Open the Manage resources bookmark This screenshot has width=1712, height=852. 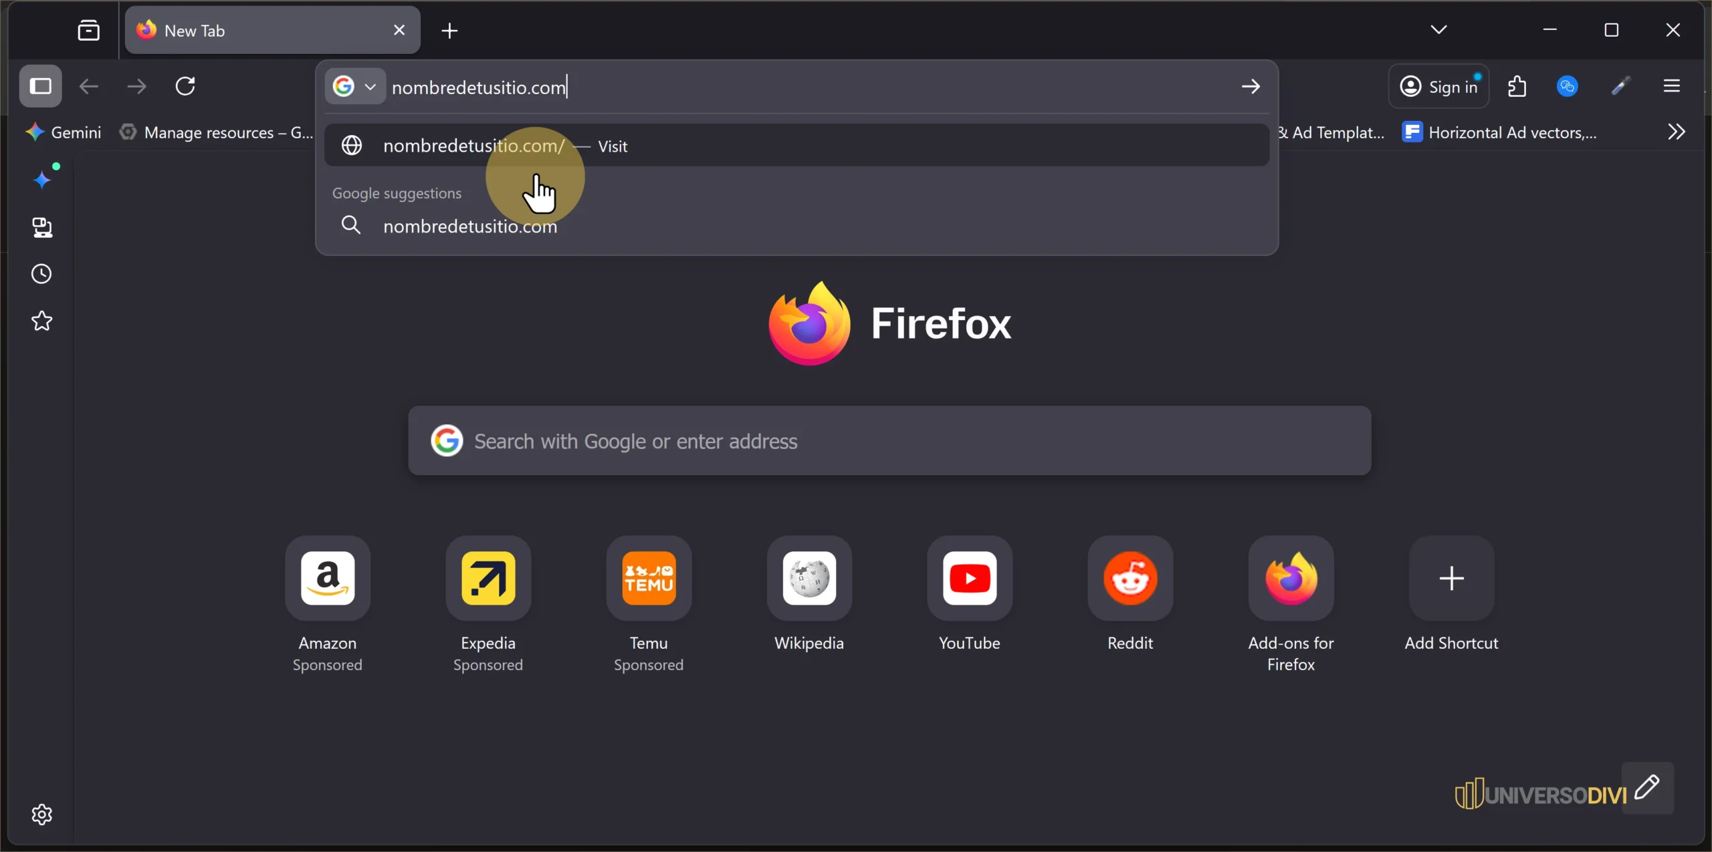tap(216, 132)
